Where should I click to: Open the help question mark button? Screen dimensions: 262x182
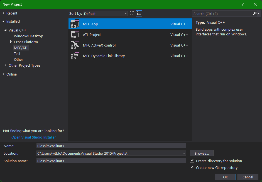243,4
